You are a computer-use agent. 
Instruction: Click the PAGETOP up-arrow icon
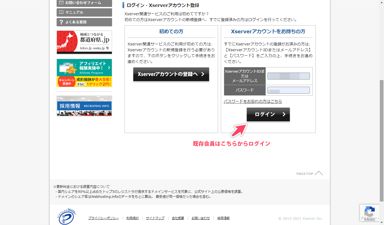pos(319,173)
